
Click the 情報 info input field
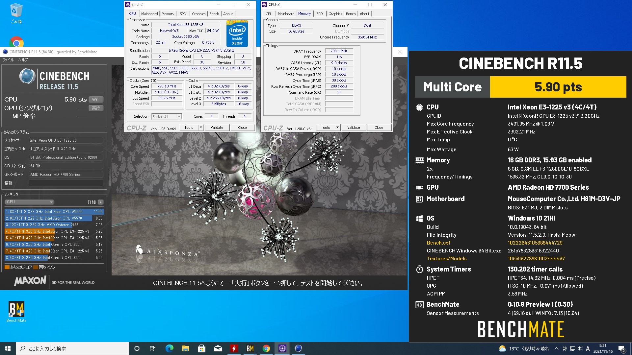(x=66, y=183)
